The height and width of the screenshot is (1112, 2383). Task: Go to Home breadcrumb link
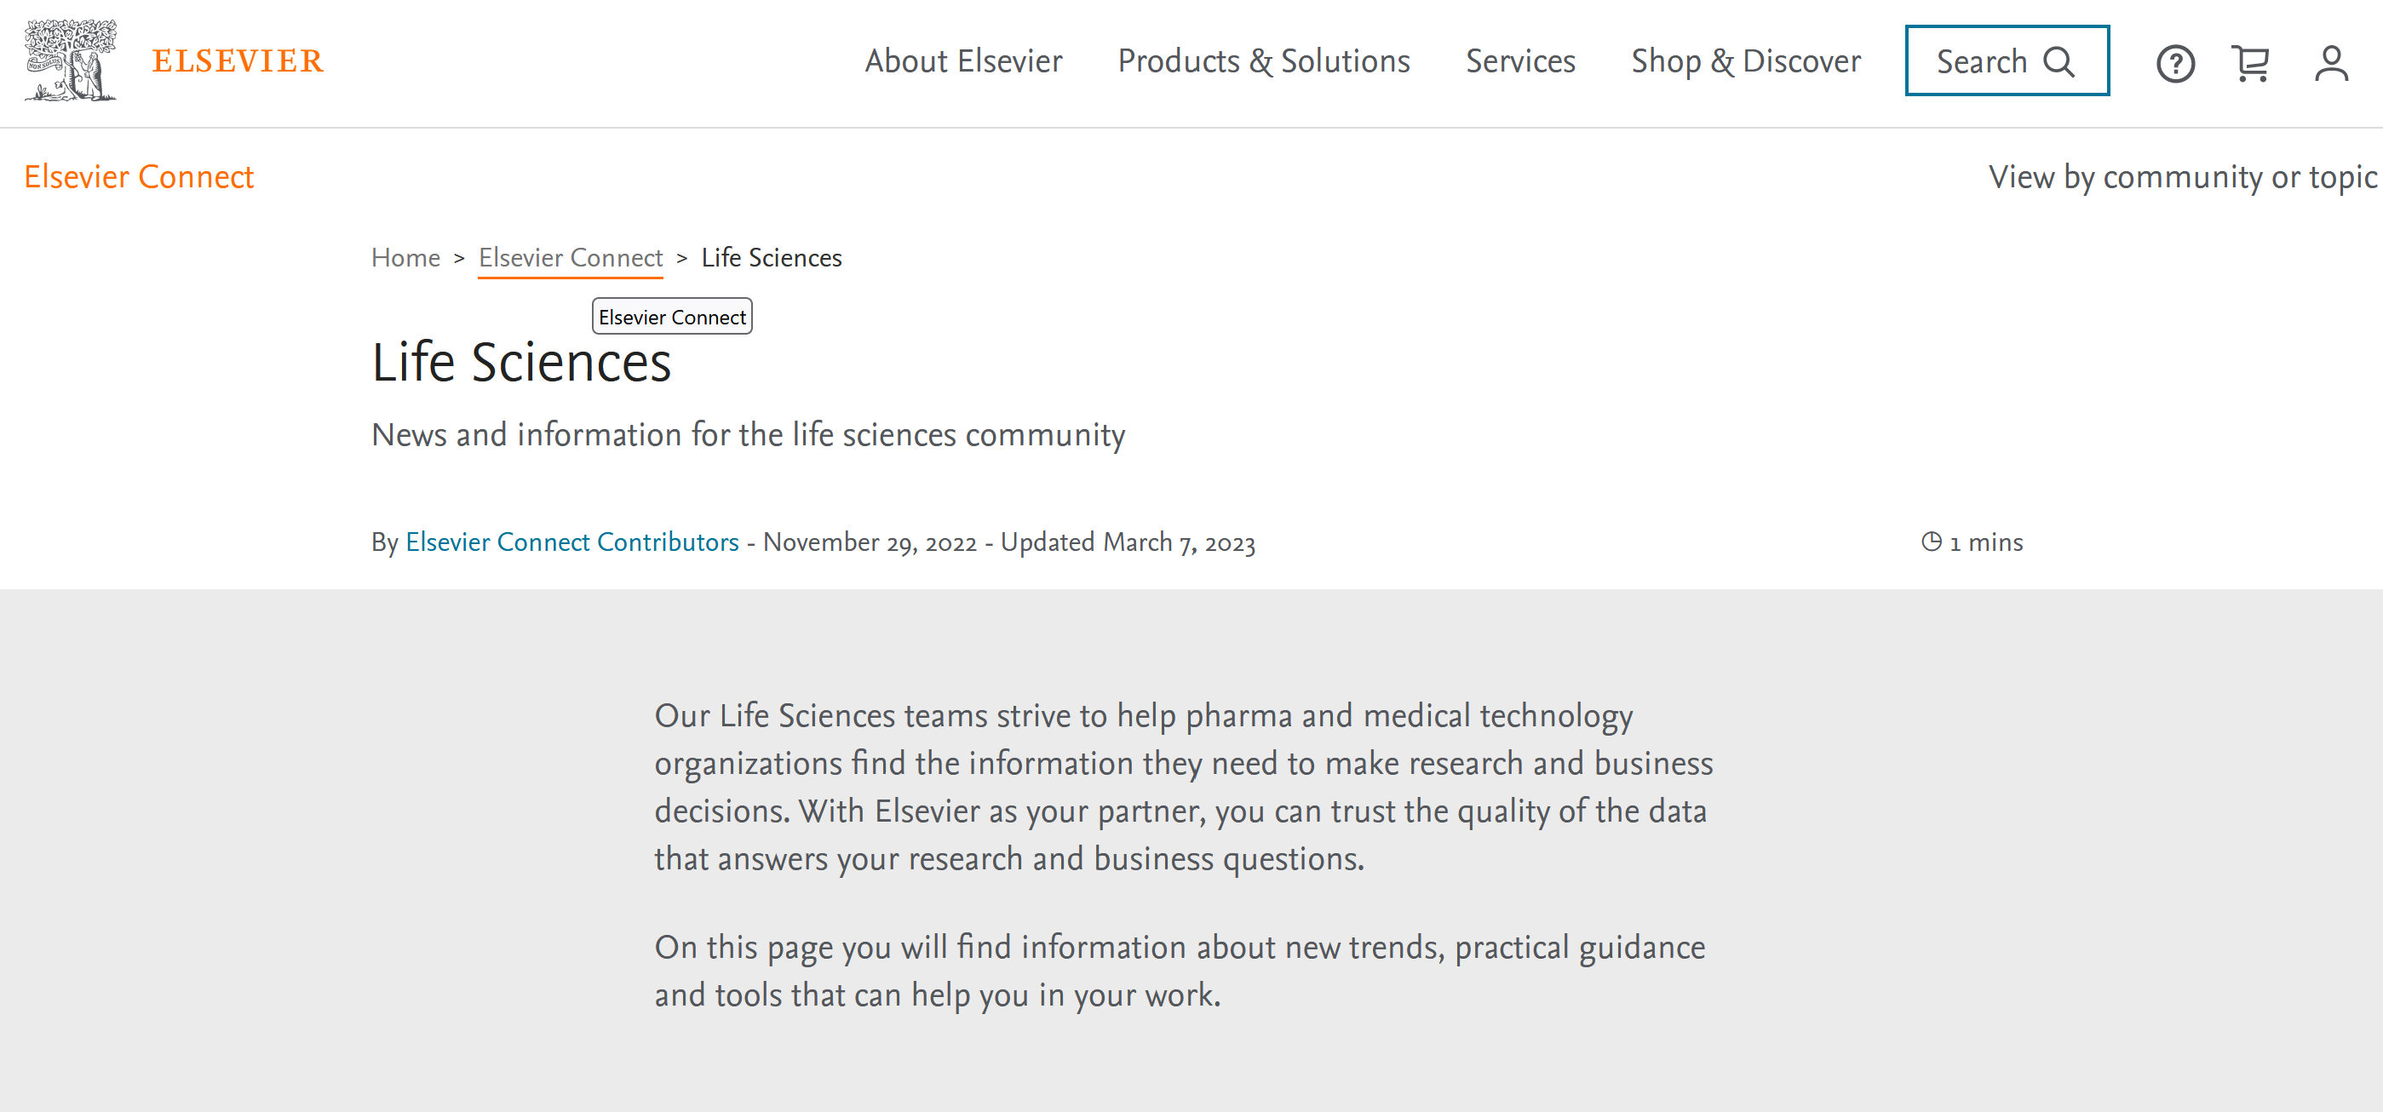click(x=405, y=257)
